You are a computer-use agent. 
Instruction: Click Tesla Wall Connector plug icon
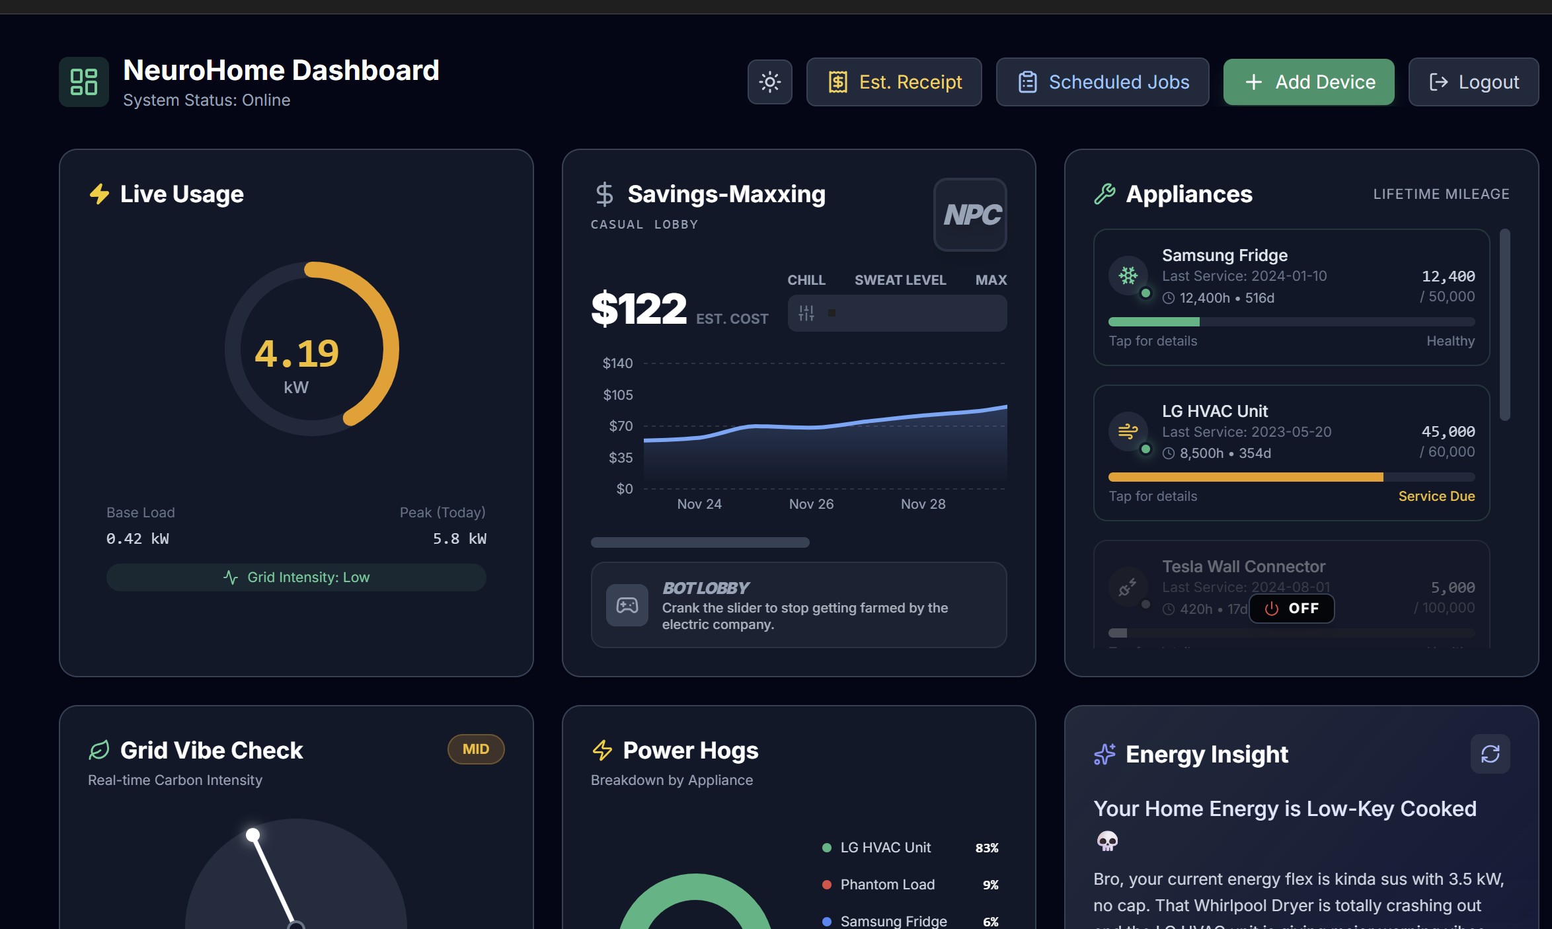tap(1128, 587)
